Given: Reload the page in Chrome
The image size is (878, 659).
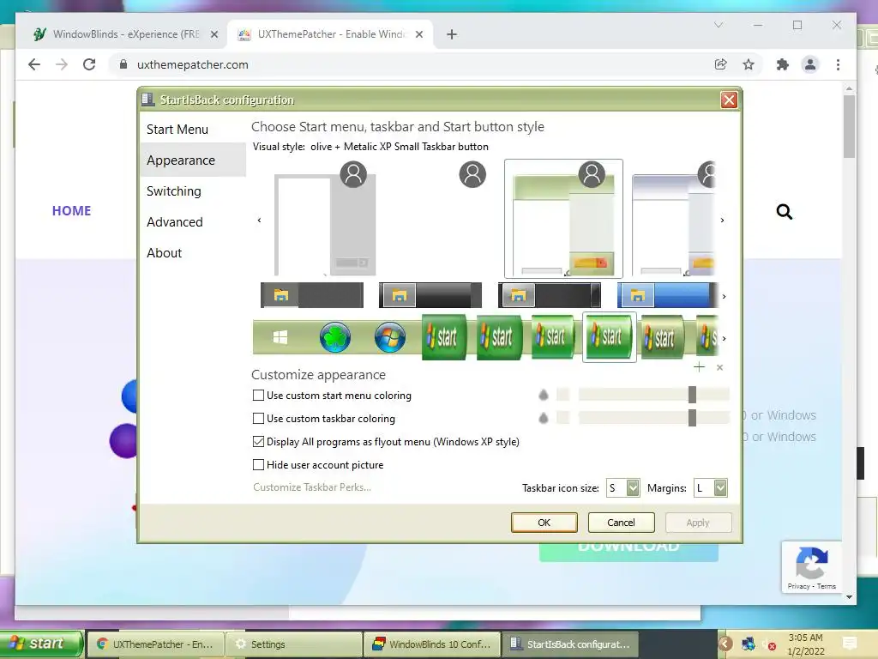Looking at the screenshot, I should [x=89, y=64].
